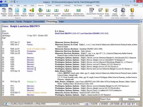
Task: Click the Marriage (1) event label
Action: [32, 81]
